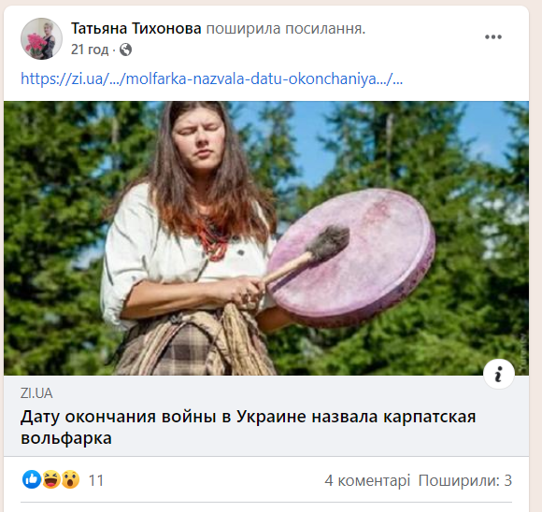This screenshot has height=512, width=542.
Task: Click the purple drum in the preview photo
Action: (x=352, y=258)
